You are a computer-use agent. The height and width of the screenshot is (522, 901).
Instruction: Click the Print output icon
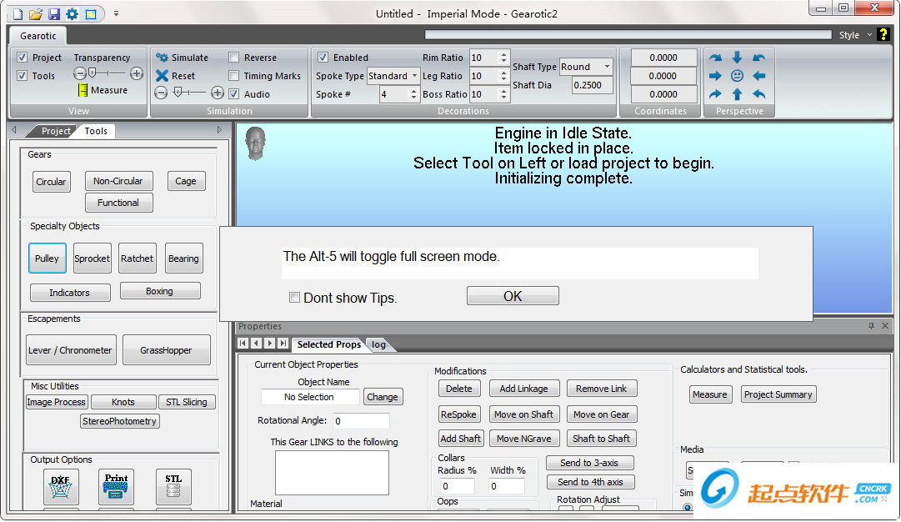pos(116,486)
